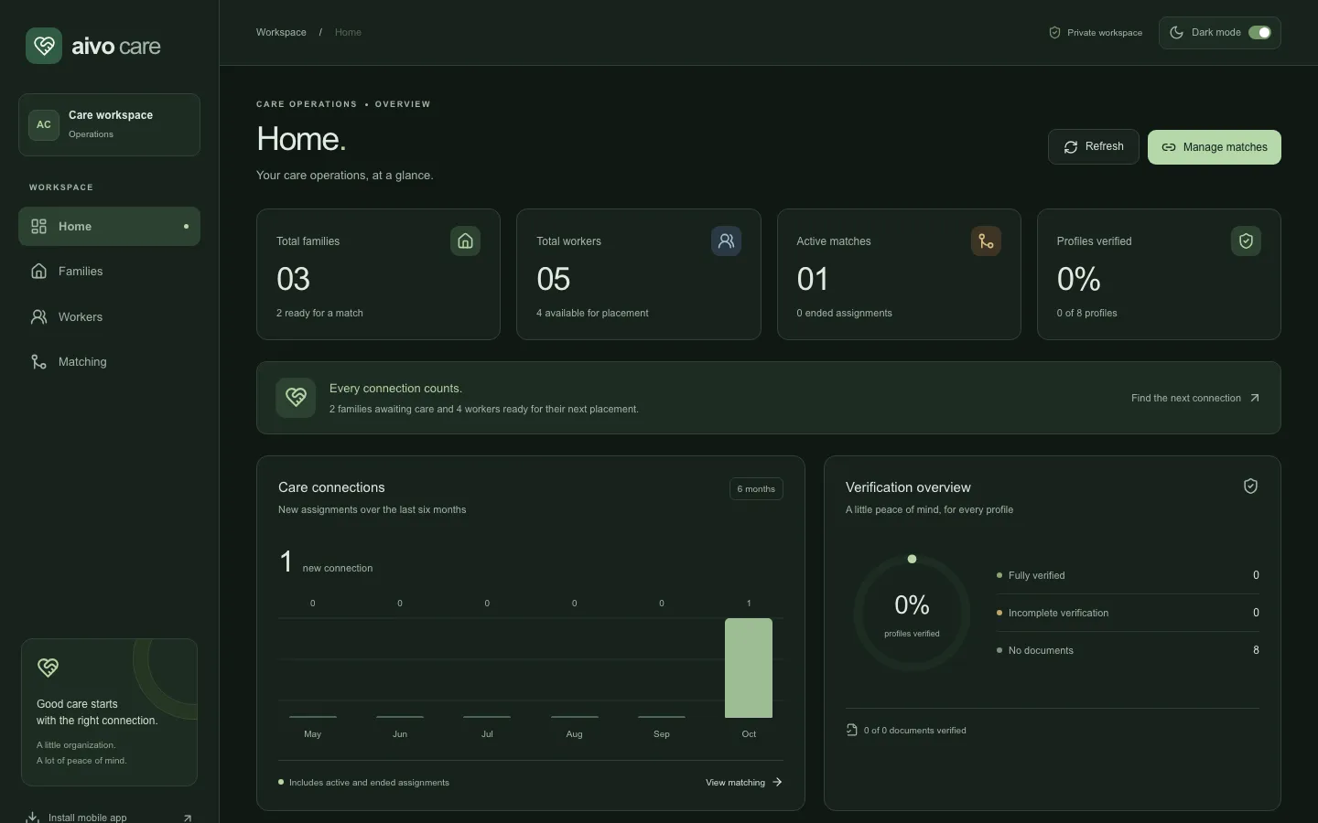Viewport: 1318px width, 823px height.
Task: Click the Install mobile app link
Action: (x=109, y=818)
